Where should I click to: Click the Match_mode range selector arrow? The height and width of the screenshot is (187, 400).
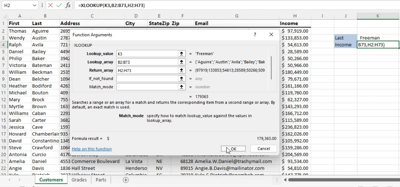pos(181,87)
